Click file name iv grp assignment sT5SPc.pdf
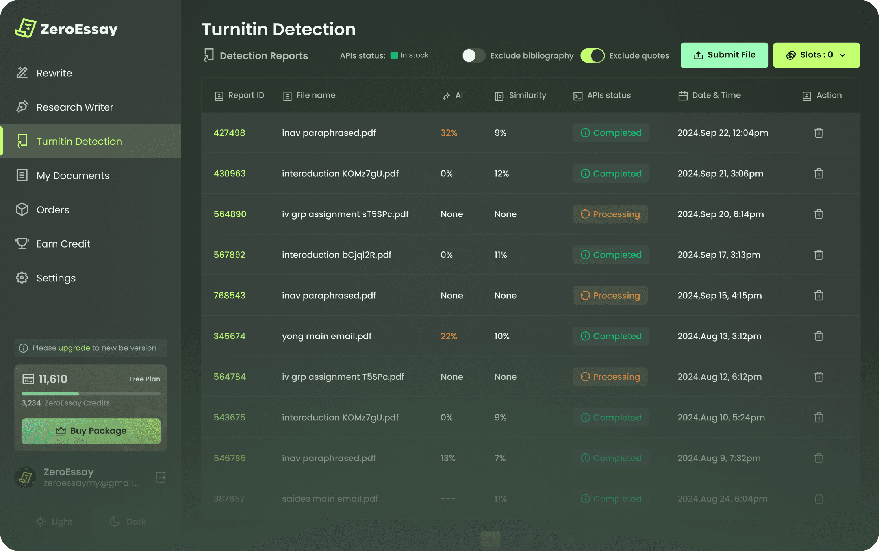 tap(345, 214)
